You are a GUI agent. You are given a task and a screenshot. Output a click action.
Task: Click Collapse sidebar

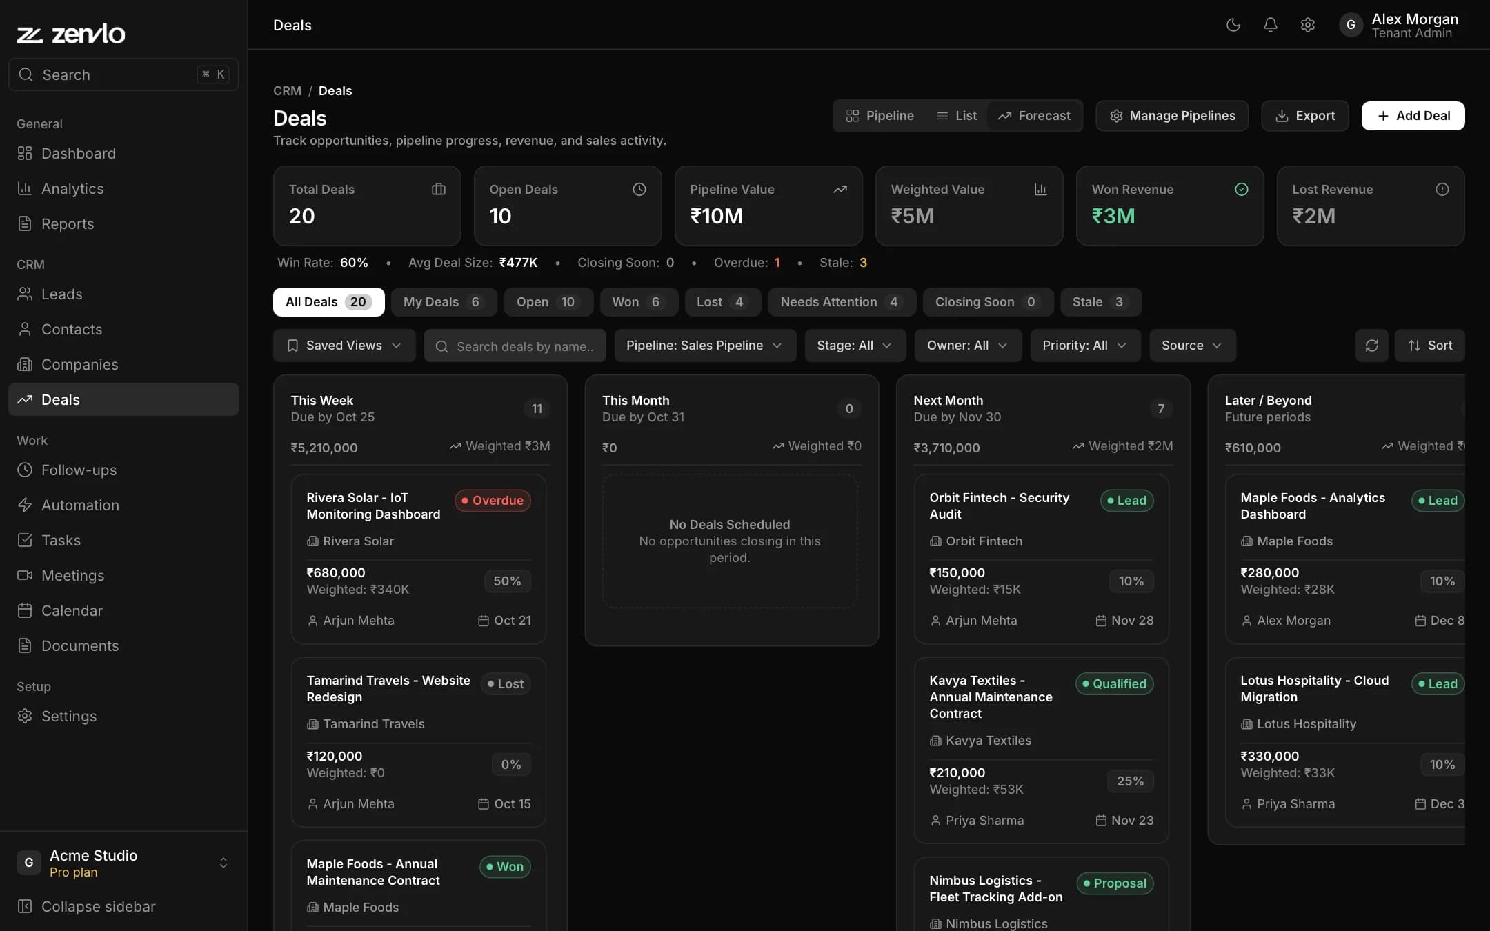tap(123, 906)
